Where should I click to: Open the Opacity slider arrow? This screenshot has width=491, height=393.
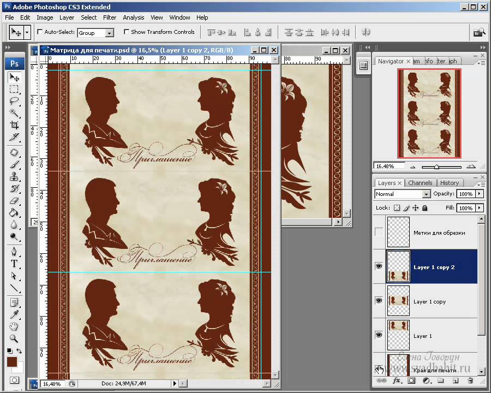[x=480, y=194]
